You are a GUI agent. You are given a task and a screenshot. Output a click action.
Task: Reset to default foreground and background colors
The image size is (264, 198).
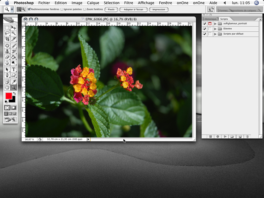[x=6, y=102]
